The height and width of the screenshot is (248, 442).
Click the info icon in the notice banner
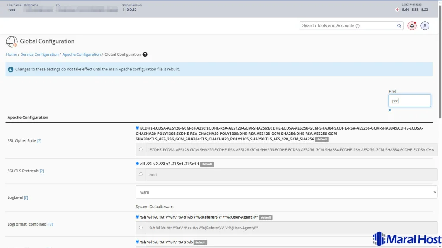(10, 69)
